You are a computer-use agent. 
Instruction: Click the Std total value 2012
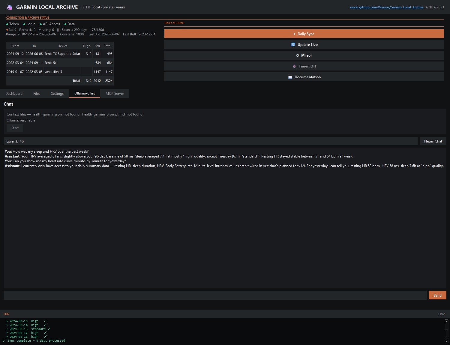click(97, 81)
